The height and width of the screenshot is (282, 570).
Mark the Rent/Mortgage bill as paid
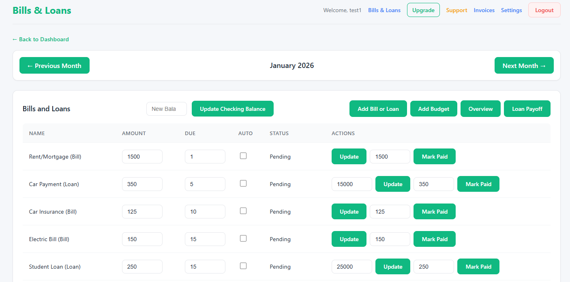pos(434,156)
